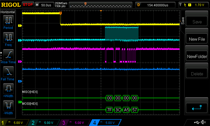
Task: Select the channel 1 tab at 5.00 V
Action: tap(14, 123)
